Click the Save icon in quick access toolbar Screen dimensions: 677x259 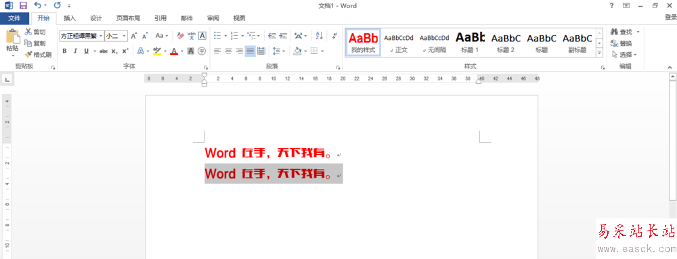[x=23, y=5]
